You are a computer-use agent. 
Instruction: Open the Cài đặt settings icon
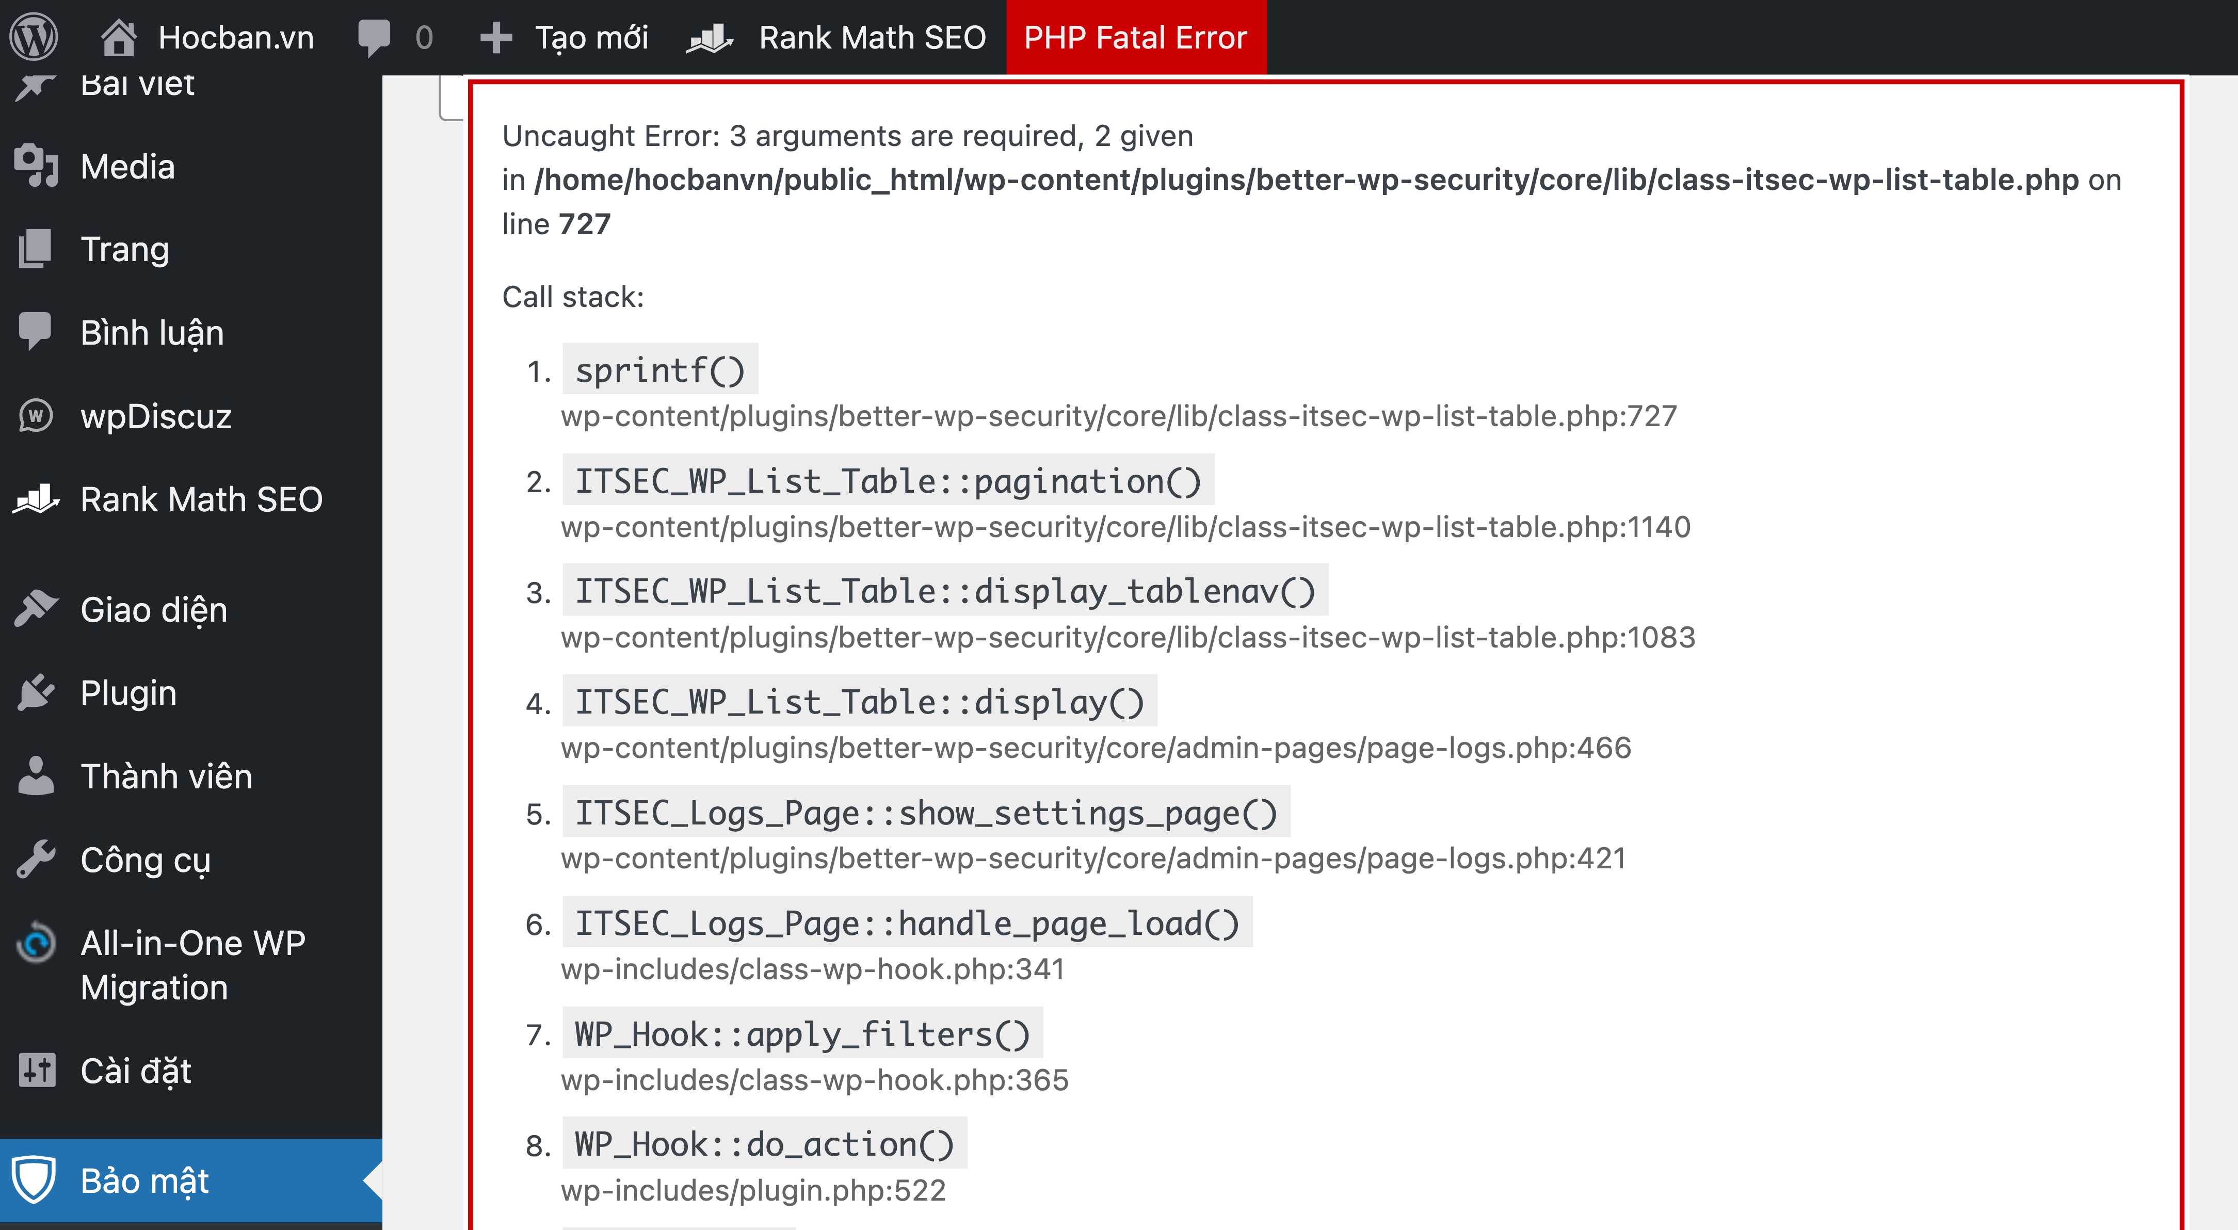[37, 1071]
